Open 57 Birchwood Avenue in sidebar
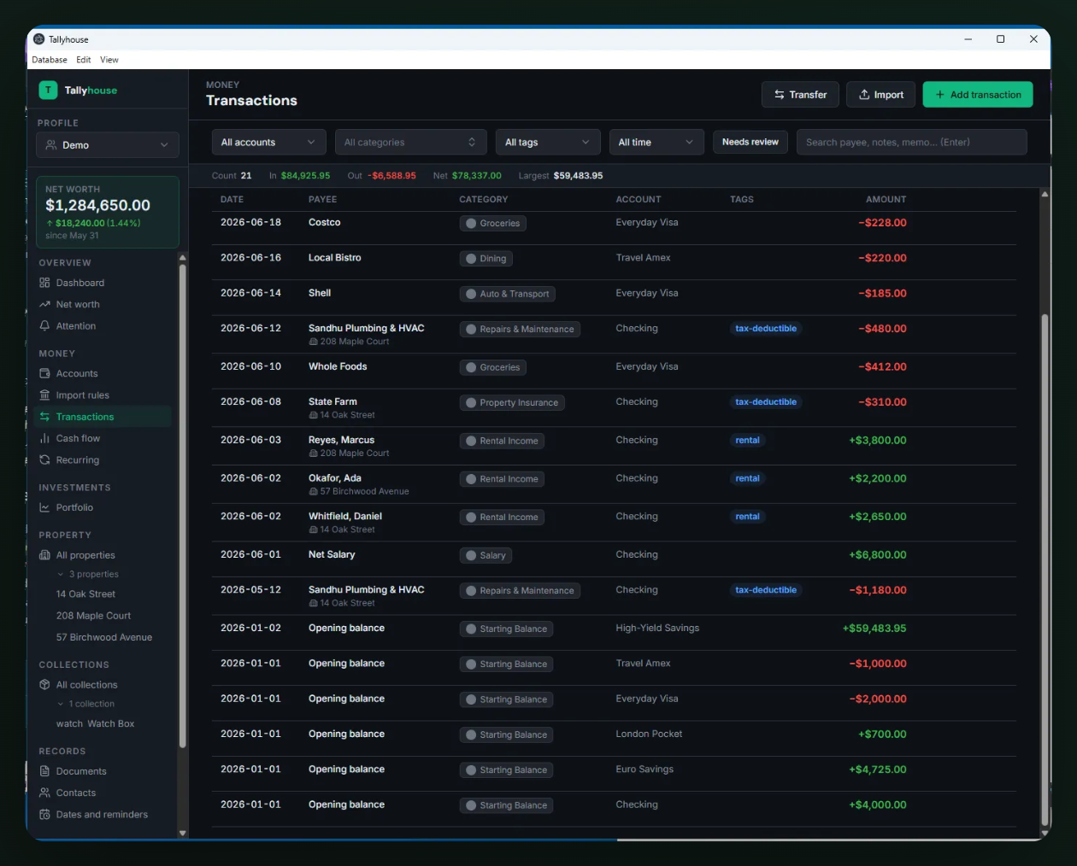Image resolution: width=1077 pixels, height=866 pixels. (x=104, y=637)
